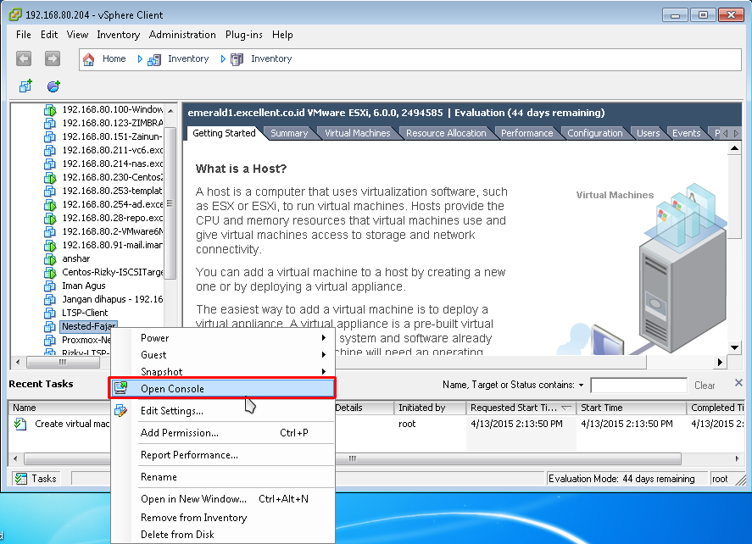Click the forward navigation arrow
Viewport: 752px width, 544px height.
(x=53, y=58)
